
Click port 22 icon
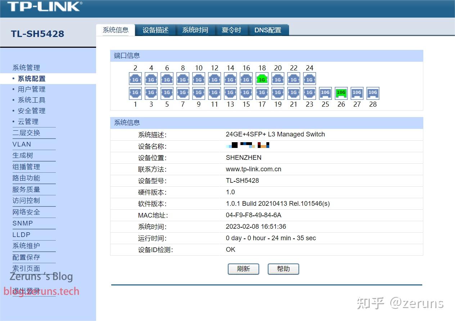pyautogui.click(x=294, y=79)
